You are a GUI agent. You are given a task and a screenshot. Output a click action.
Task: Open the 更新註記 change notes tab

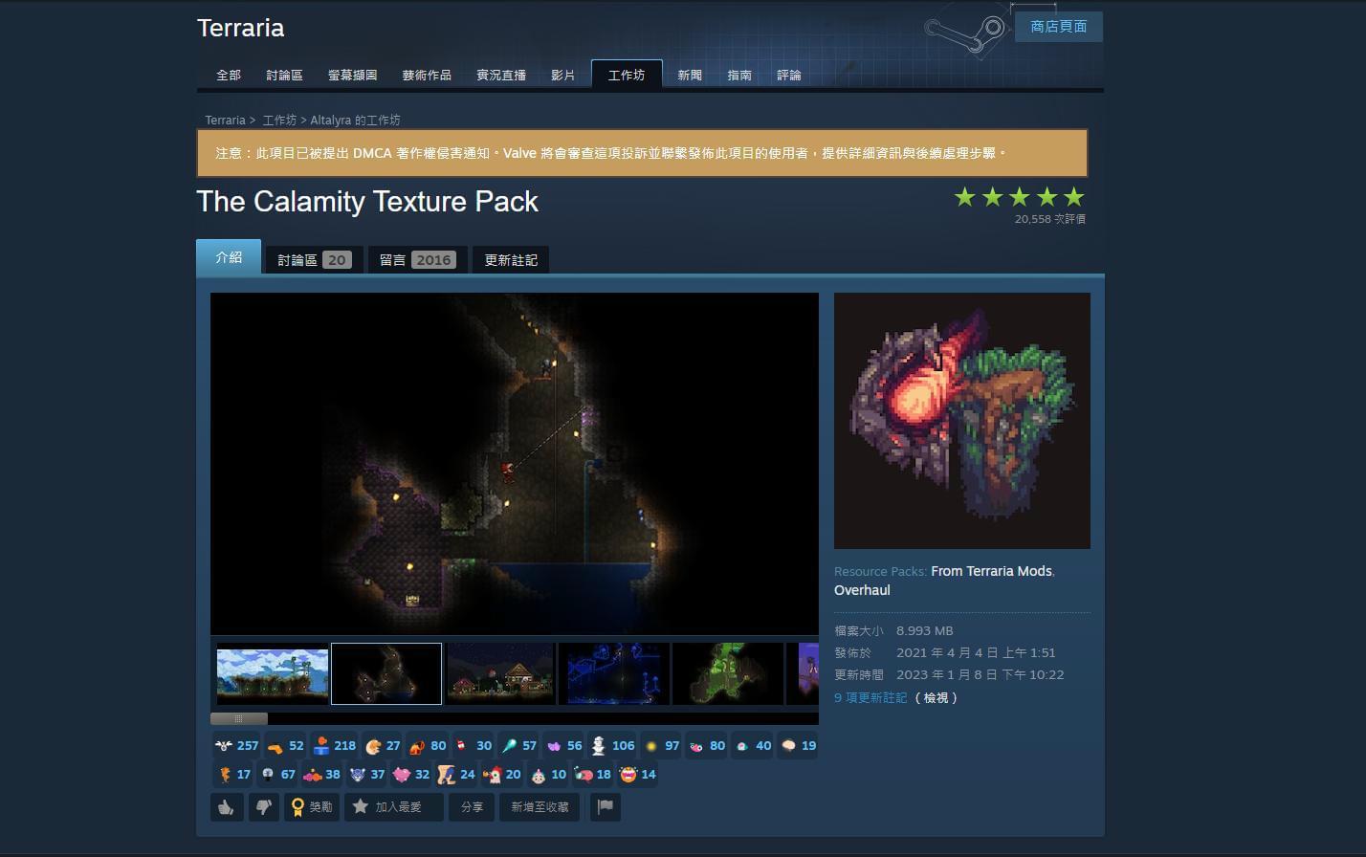coord(511,260)
